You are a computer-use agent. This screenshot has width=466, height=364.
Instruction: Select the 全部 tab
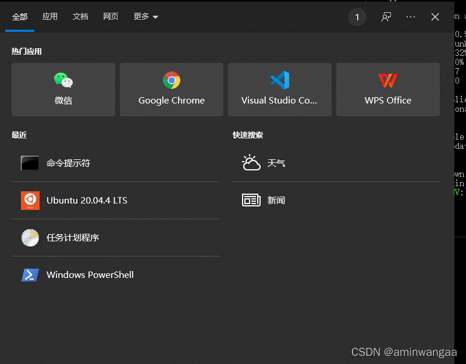(20, 17)
